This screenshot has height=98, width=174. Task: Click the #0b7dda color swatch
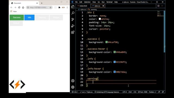click(x=115, y=72)
